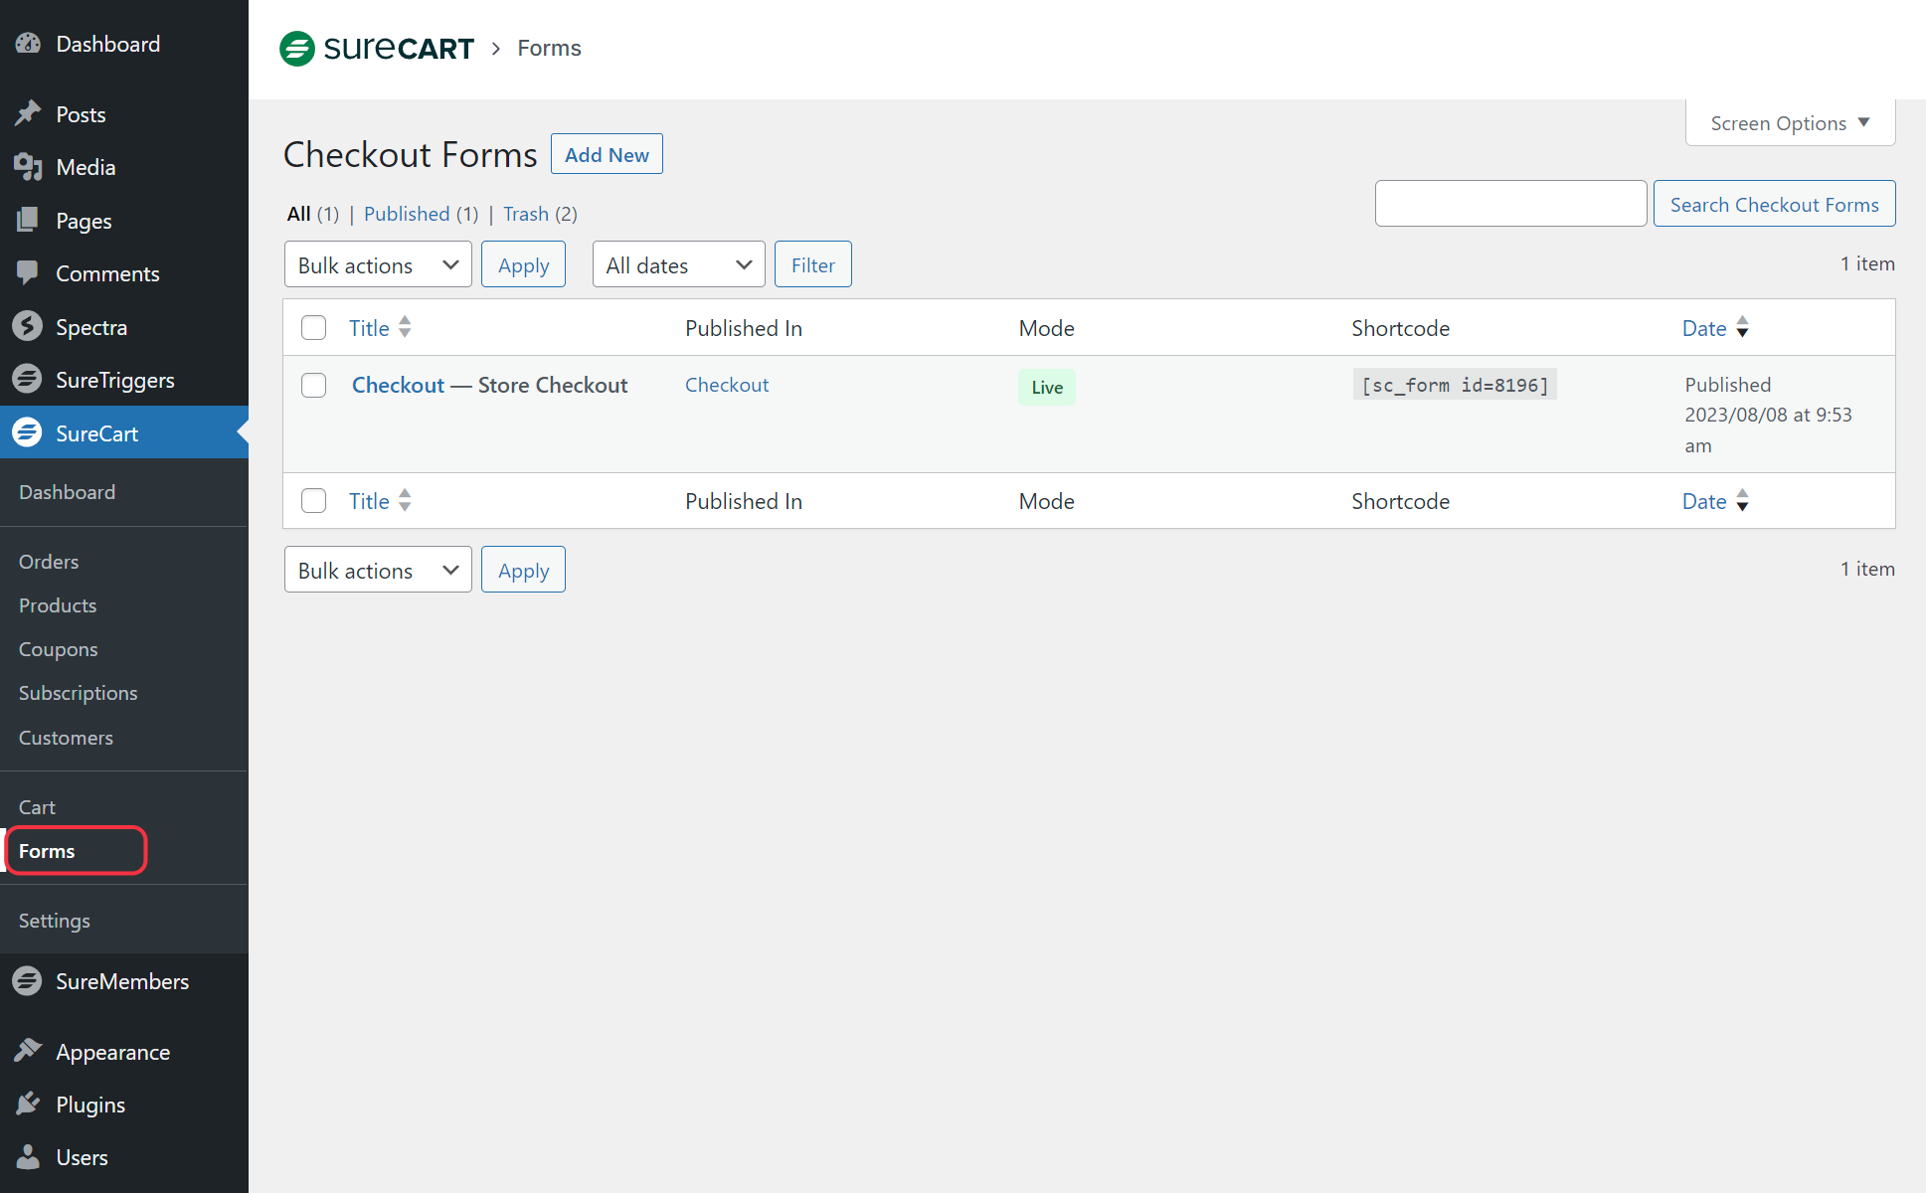Toggle select-all checkbox in table header
Image resolution: width=1926 pixels, height=1193 pixels.
coord(313,328)
